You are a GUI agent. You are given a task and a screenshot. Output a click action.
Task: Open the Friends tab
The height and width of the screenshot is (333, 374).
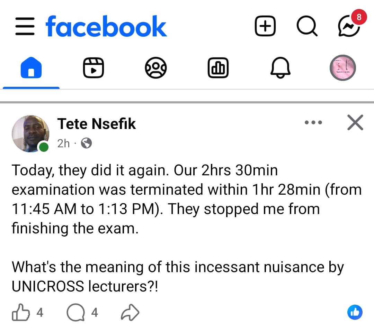click(155, 67)
